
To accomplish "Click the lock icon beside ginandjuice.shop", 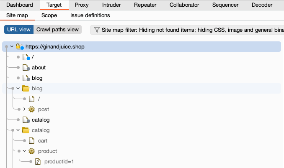I will 19,46.
